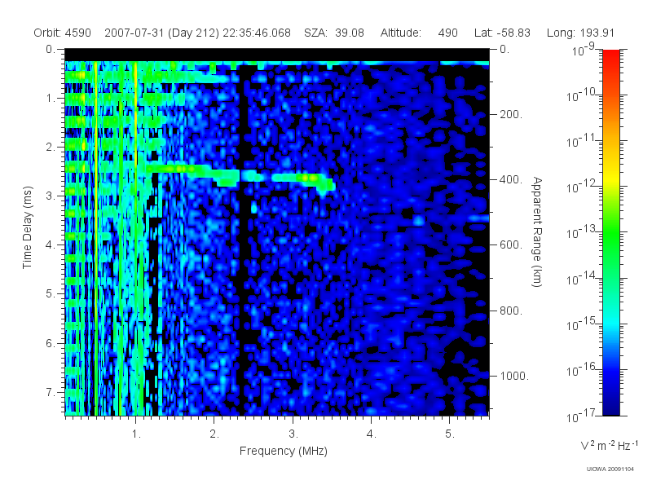Image resolution: width=652 pixels, height=489 pixels.
Task: Click the Apparent Range (km) axis label
Action: pos(537,232)
